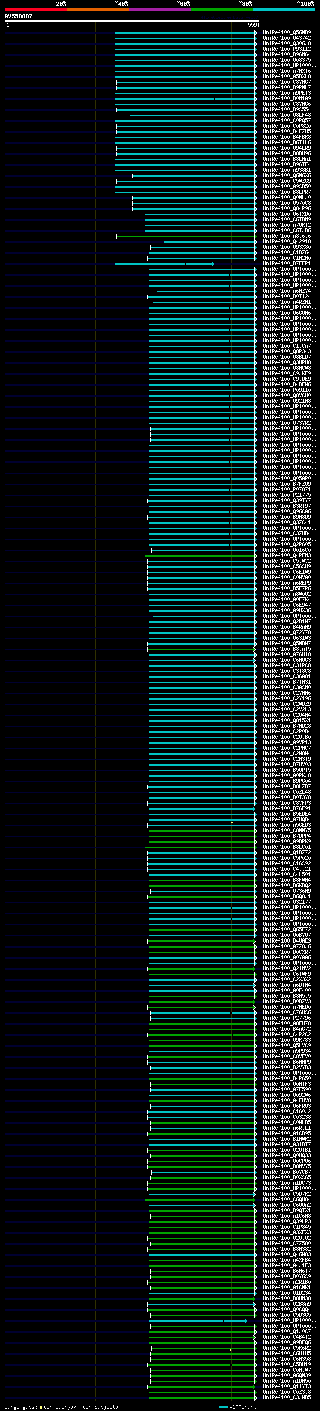Click the UniRef100_Q08375 label
Image resolution: width=320 pixels, height=1411 pixels.
[x=287, y=60]
